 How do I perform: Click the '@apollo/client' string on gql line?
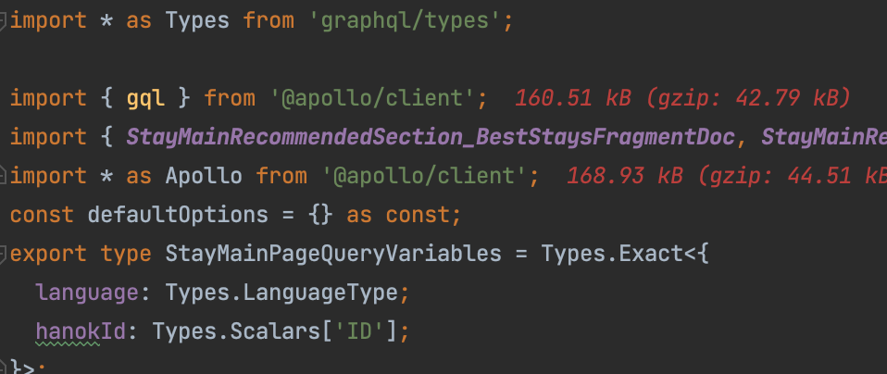[378, 97]
